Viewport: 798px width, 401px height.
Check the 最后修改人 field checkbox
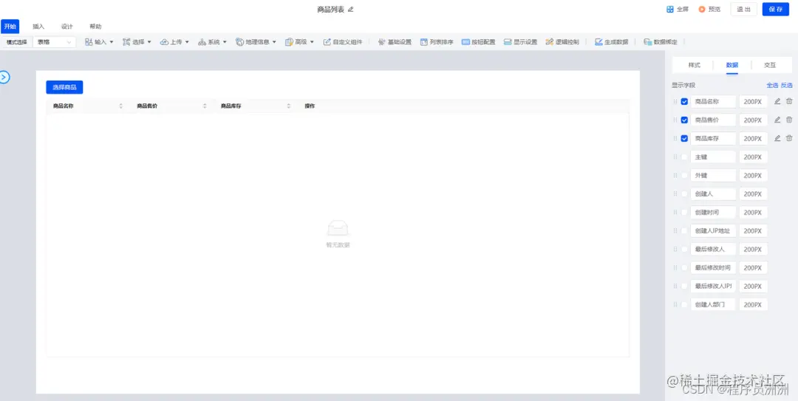coord(684,250)
